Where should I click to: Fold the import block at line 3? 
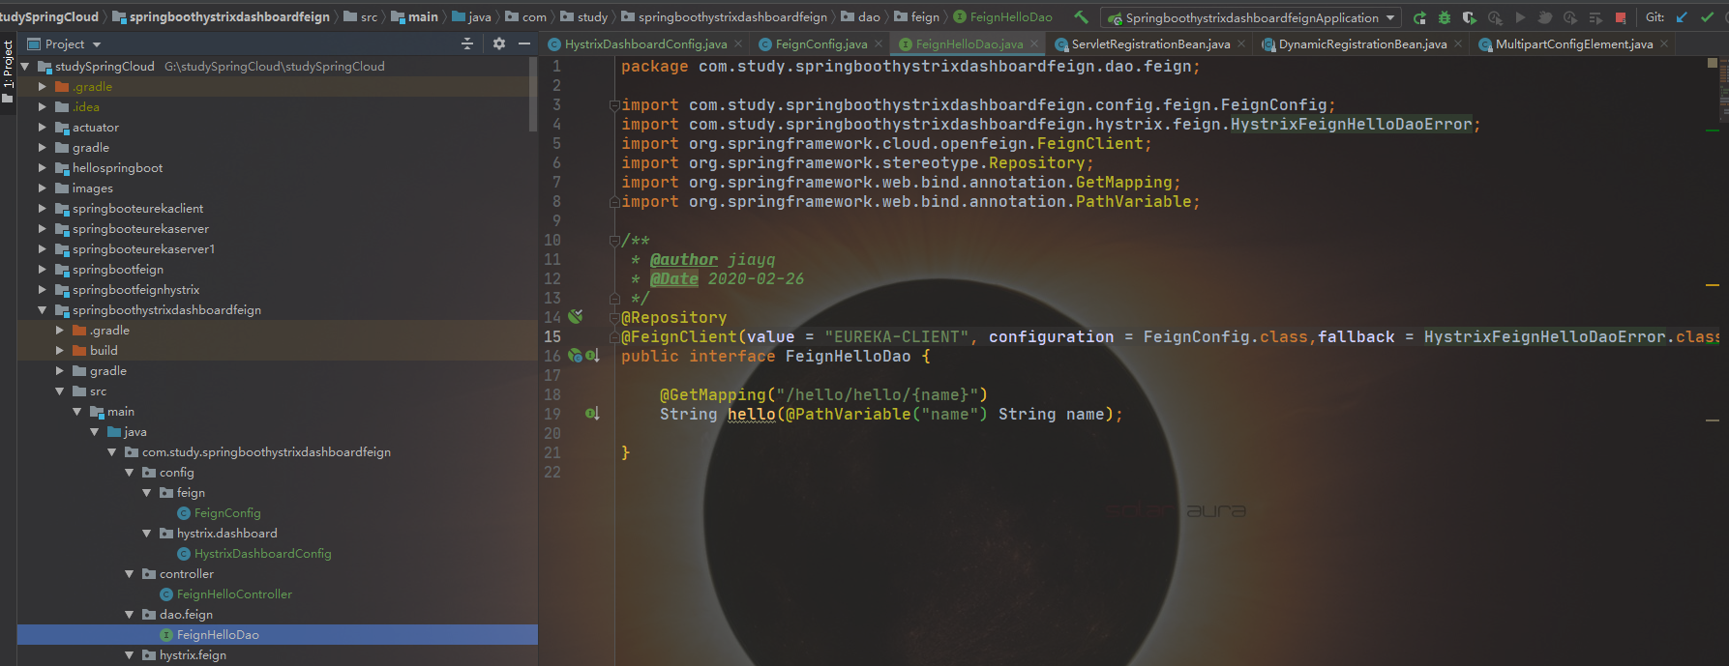[614, 105]
